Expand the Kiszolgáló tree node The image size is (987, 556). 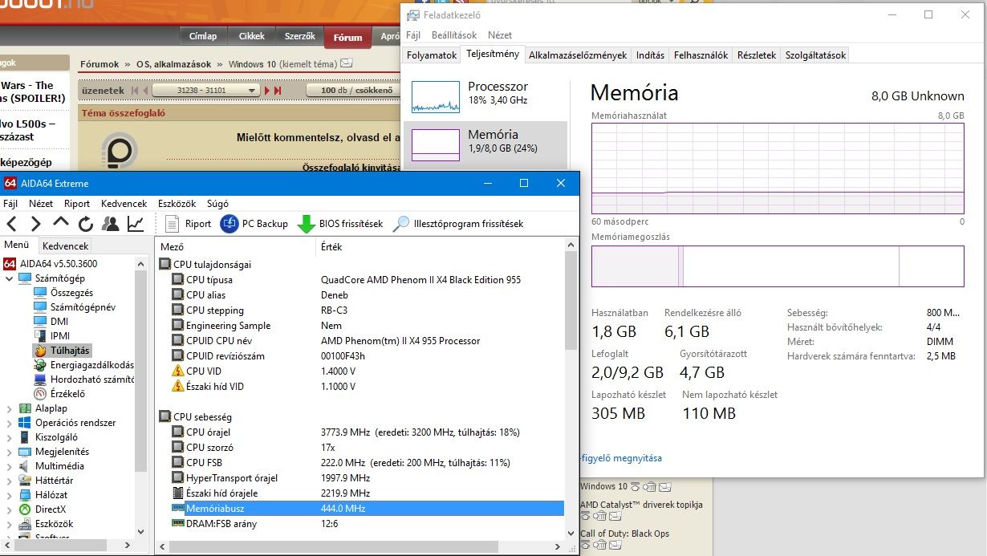(x=9, y=437)
